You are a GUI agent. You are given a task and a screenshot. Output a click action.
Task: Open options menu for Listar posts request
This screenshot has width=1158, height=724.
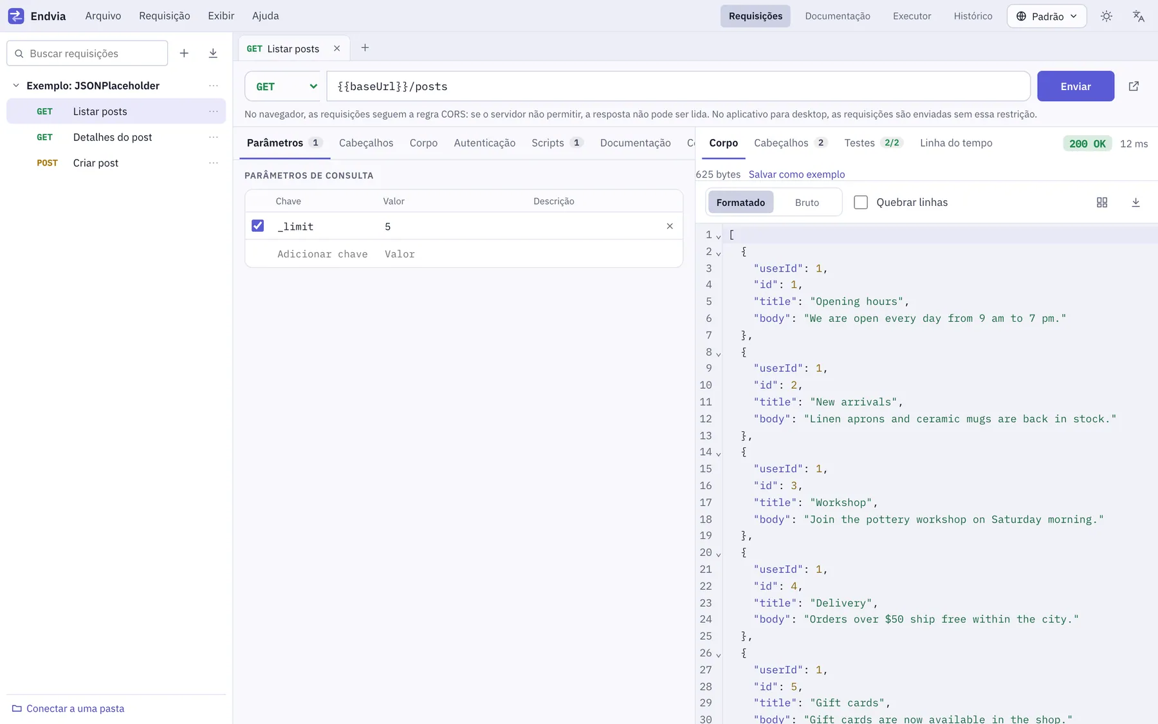click(x=214, y=111)
